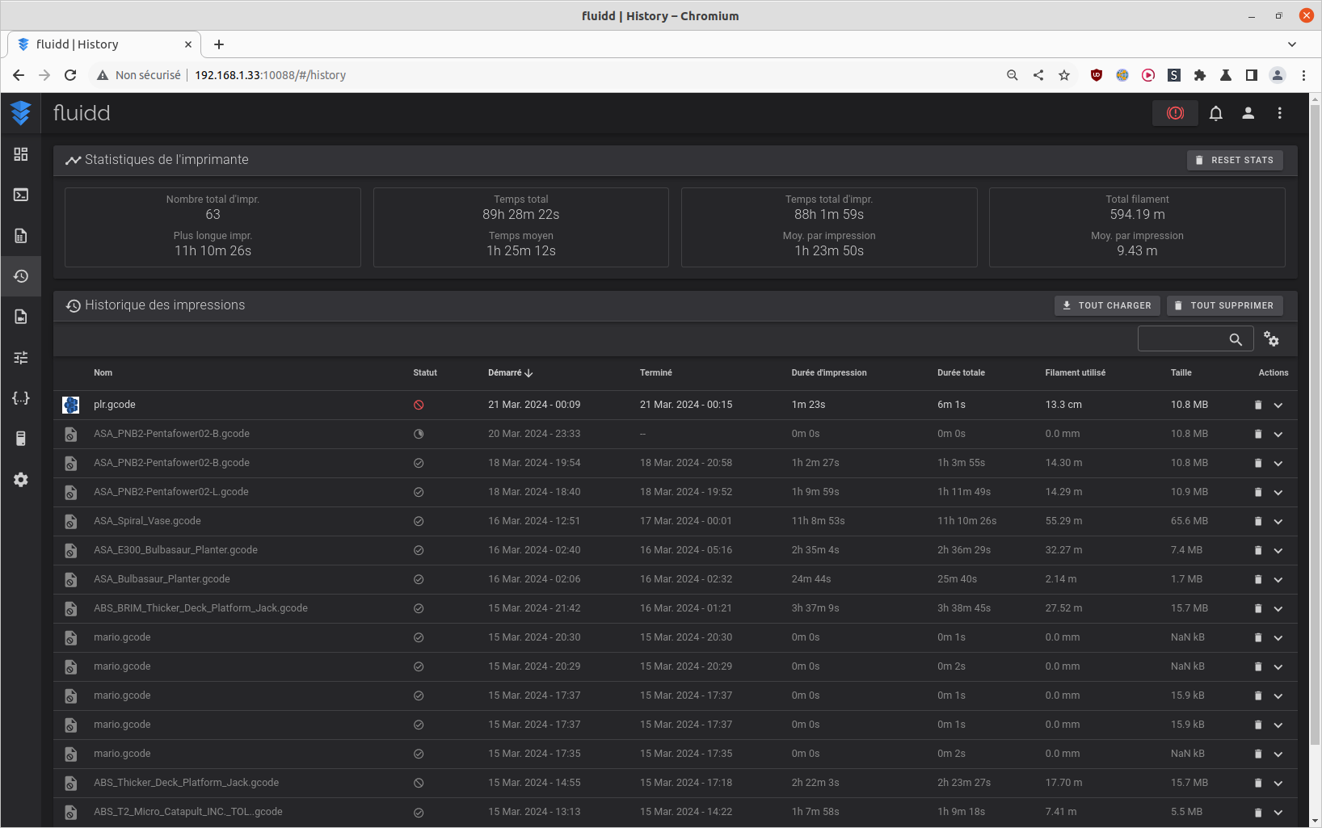Click the fluidd logo icon
Screen dimensions: 1322x828
(x=21, y=113)
